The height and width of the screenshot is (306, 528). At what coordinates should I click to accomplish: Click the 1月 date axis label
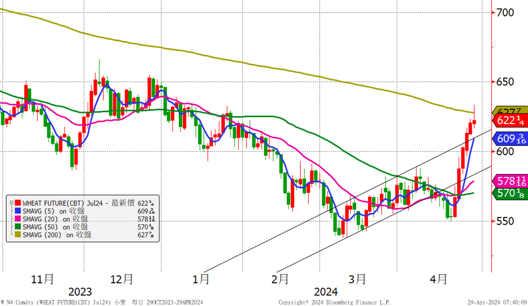click(201, 279)
